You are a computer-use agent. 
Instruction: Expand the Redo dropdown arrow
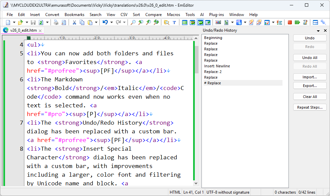pos(125,22)
